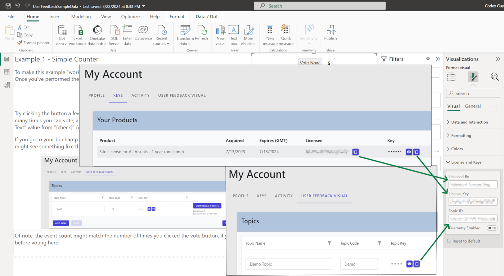Viewport: 504px width, 276px height.
Task: Switch to the Modeling ribbon tab
Action: click(x=81, y=17)
